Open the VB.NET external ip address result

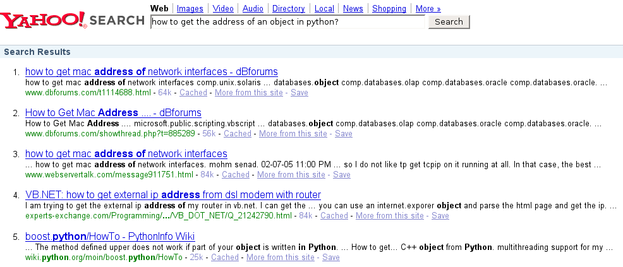pos(172,194)
